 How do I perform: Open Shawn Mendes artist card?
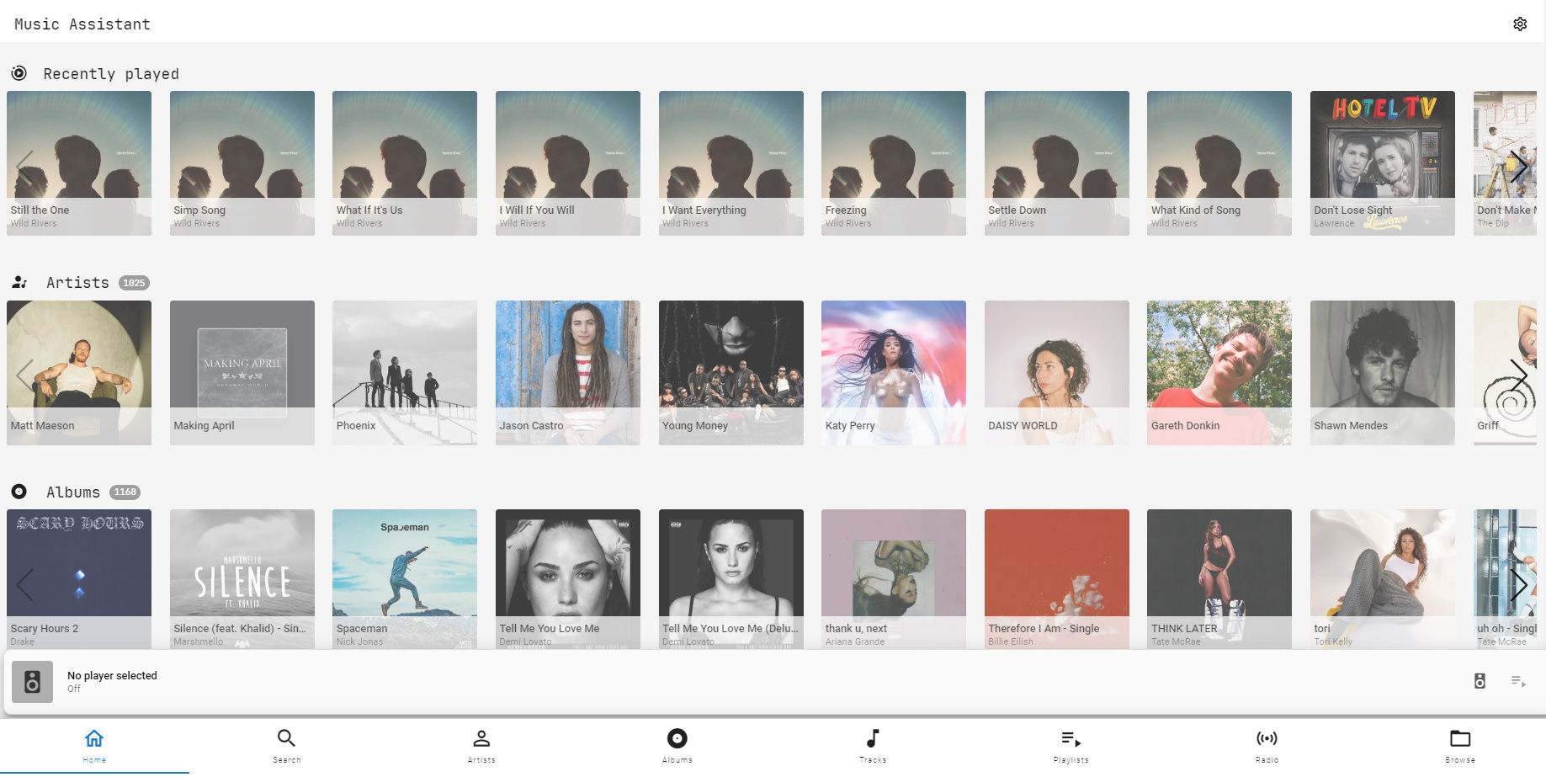click(x=1383, y=373)
